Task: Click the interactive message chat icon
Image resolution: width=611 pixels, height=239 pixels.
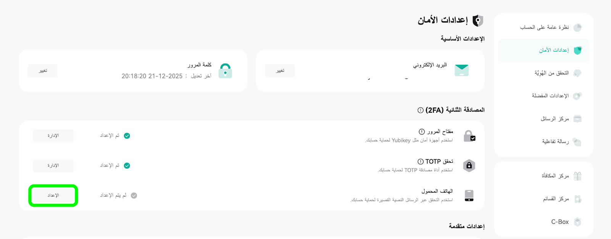Action: [577, 142]
